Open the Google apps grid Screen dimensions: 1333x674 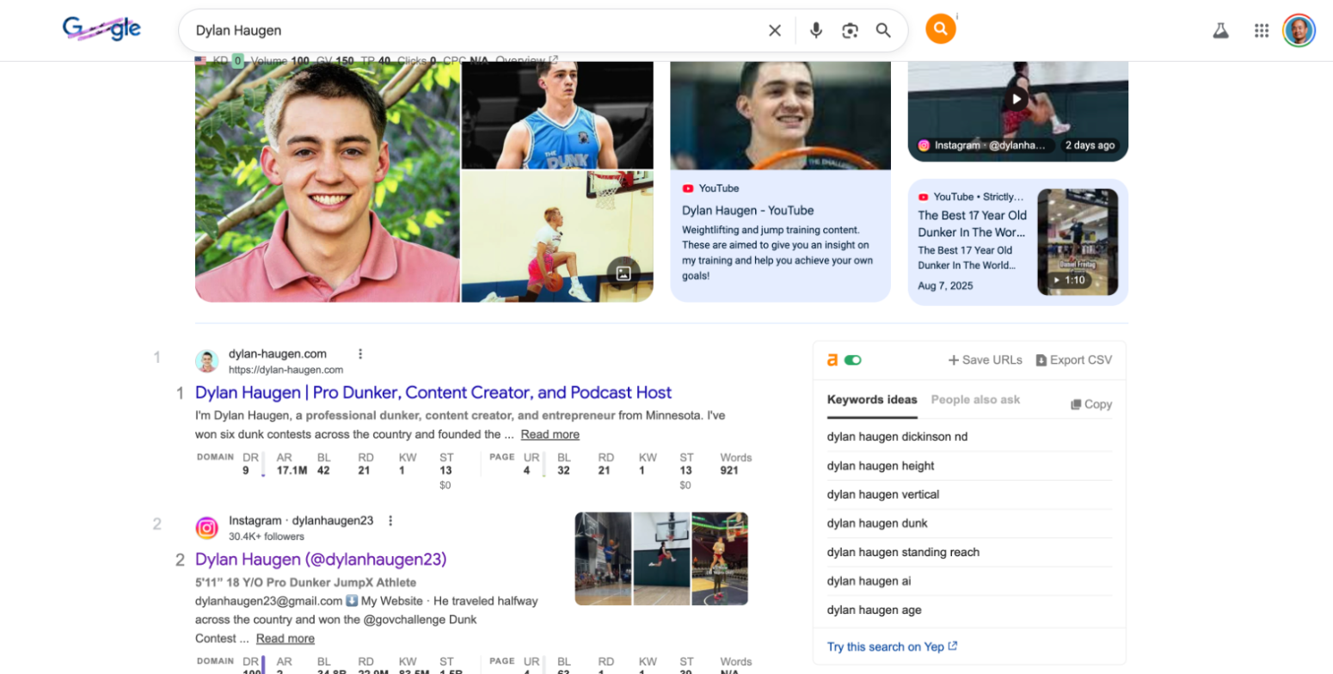[1261, 28]
